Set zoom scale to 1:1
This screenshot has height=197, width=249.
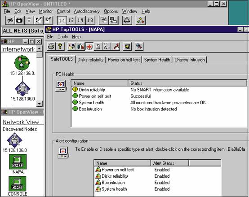click(62, 21)
